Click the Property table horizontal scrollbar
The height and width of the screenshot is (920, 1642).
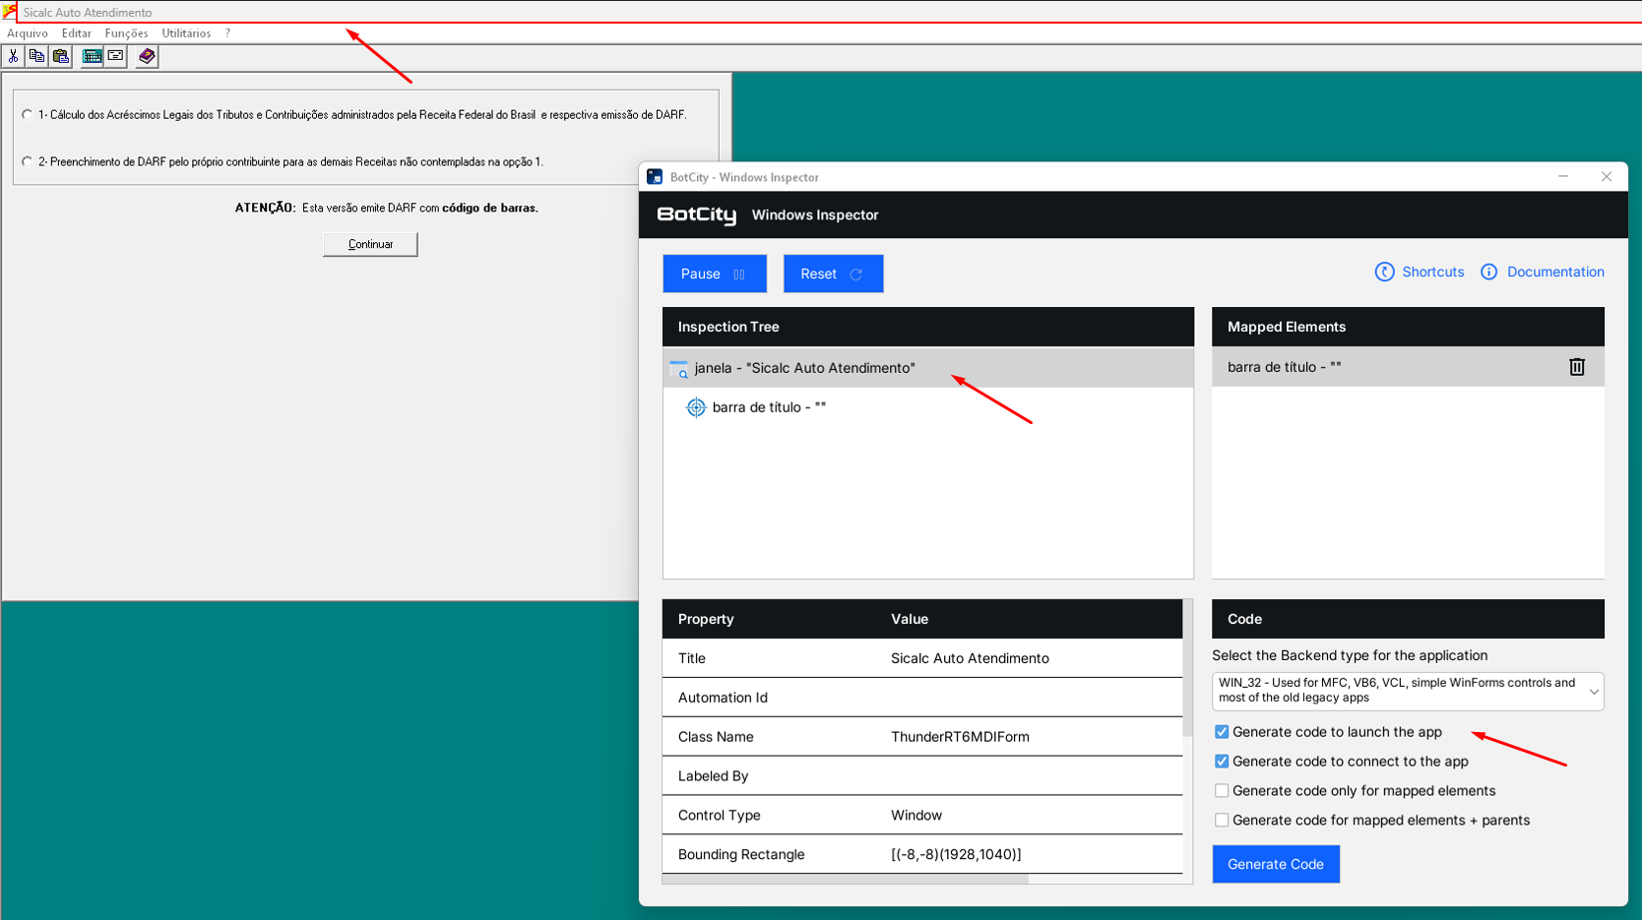click(847, 879)
